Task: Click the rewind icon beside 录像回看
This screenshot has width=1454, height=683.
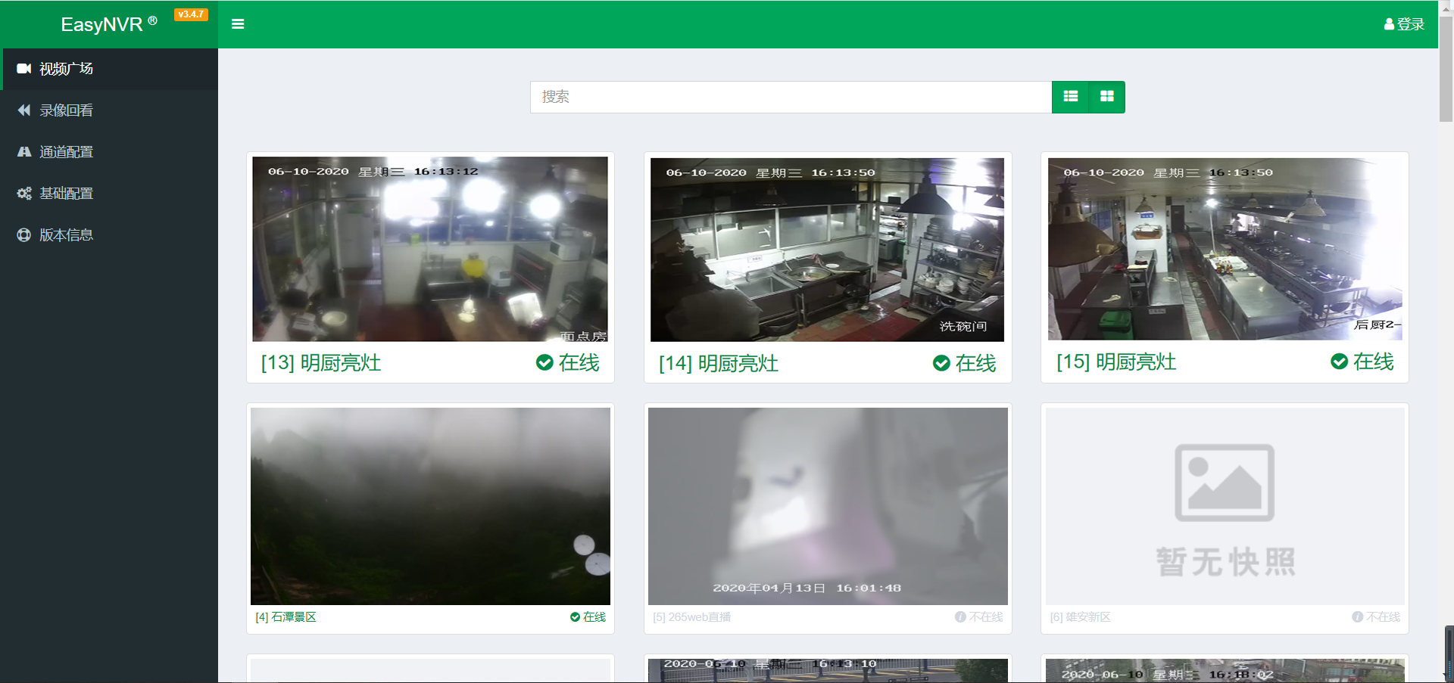Action: (x=24, y=110)
